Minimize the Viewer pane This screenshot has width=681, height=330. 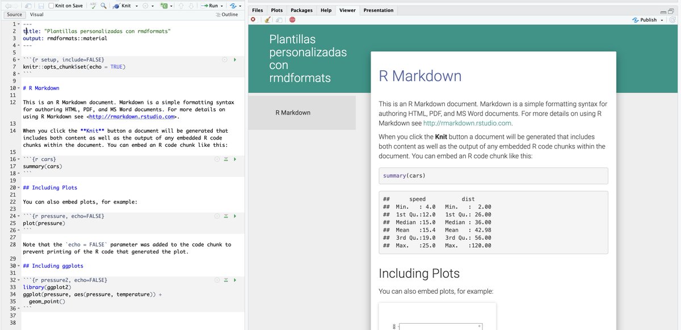(x=663, y=11)
